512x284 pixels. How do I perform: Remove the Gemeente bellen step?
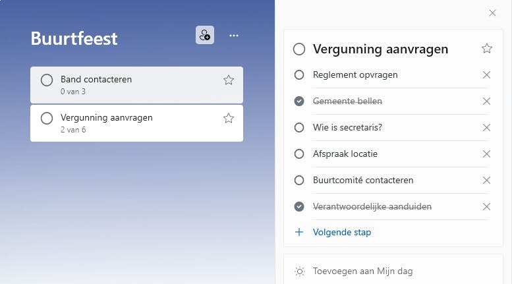(487, 101)
